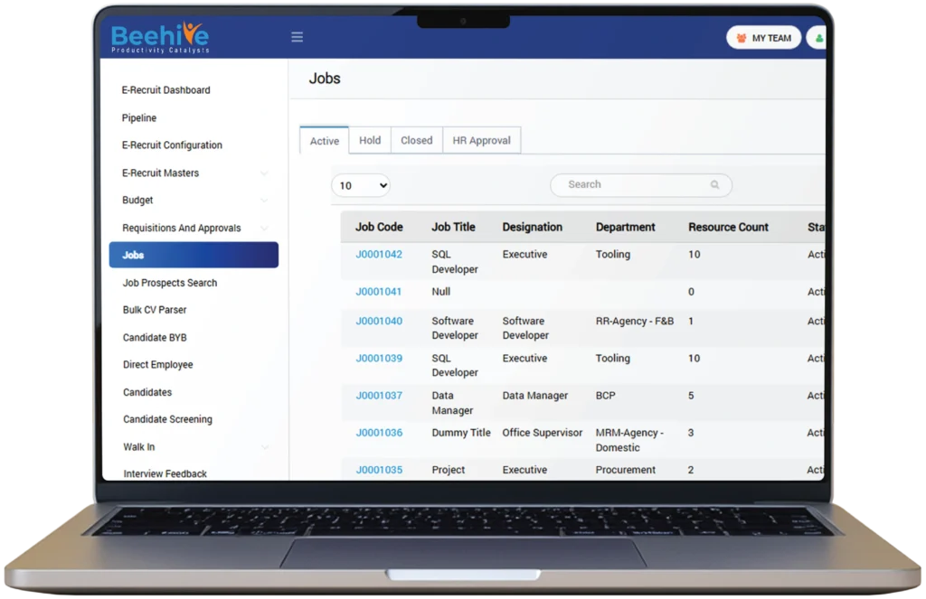The image size is (926, 599).
Task: Click in the jobs Search field
Action: [x=633, y=184]
